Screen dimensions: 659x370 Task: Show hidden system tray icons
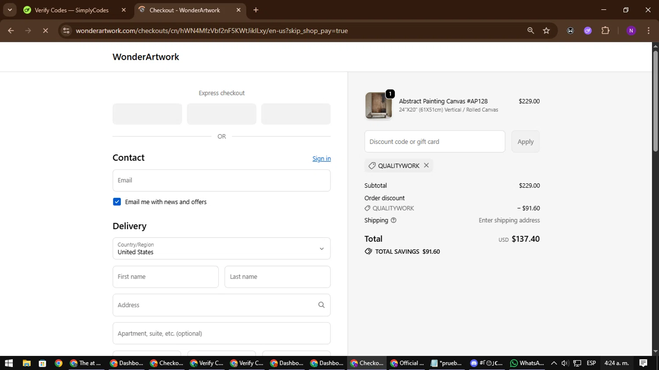554,363
